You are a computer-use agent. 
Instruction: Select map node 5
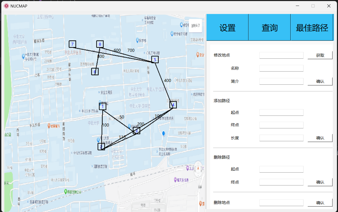click(155, 59)
